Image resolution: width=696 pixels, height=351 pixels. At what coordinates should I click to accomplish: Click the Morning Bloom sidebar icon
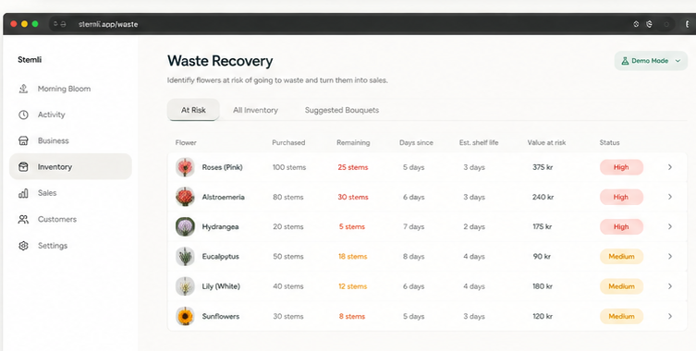point(23,89)
